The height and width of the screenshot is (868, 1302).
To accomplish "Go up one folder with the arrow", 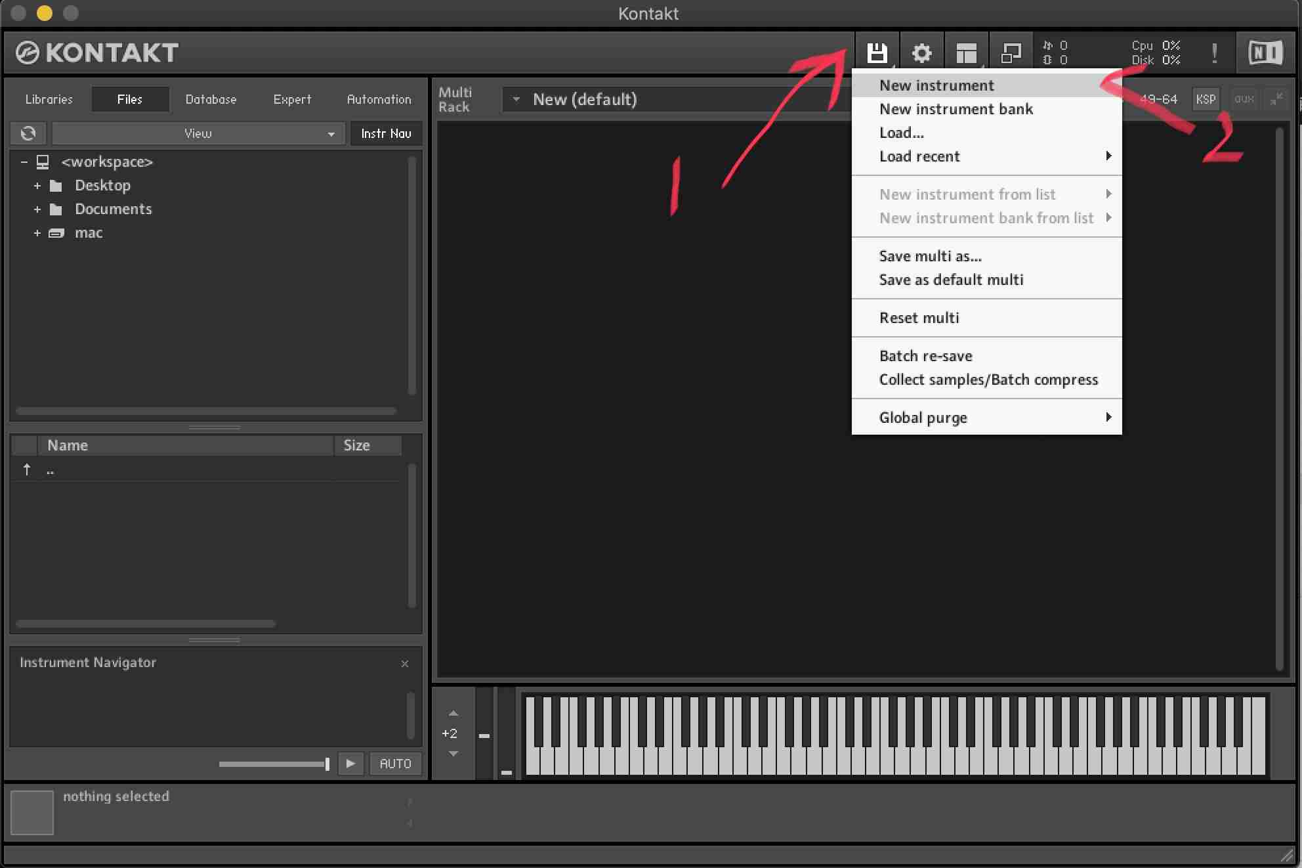I will [27, 469].
